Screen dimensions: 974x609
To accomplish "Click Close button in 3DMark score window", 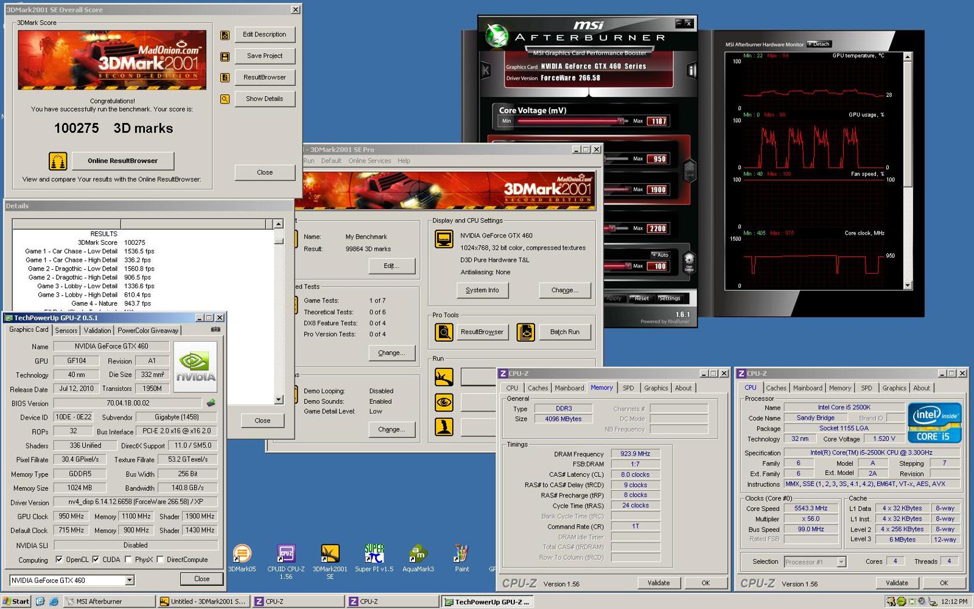I will click(265, 172).
